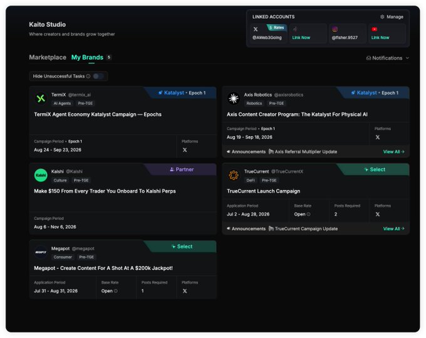426x338 pixels.
Task: Click the flag icon before TrueCurrent Campaign Update
Action: [x=271, y=228]
